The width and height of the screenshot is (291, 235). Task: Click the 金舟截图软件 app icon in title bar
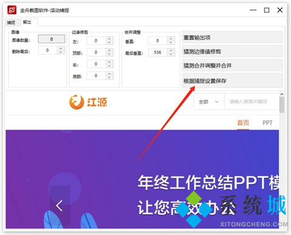click(12, 10)
